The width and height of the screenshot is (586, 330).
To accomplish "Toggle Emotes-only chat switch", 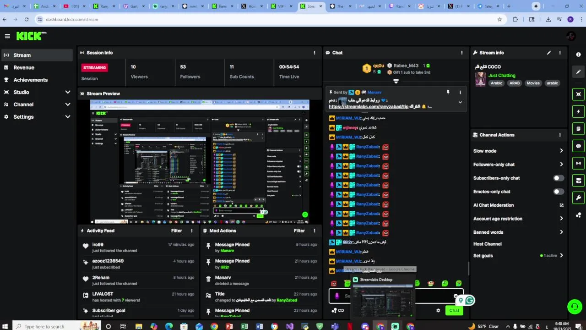I will 559,192.
